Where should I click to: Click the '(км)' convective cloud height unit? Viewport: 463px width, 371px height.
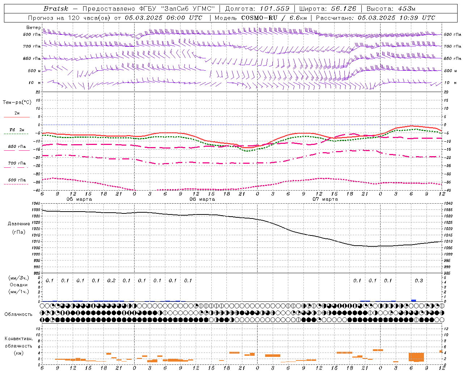coord(18,353)
